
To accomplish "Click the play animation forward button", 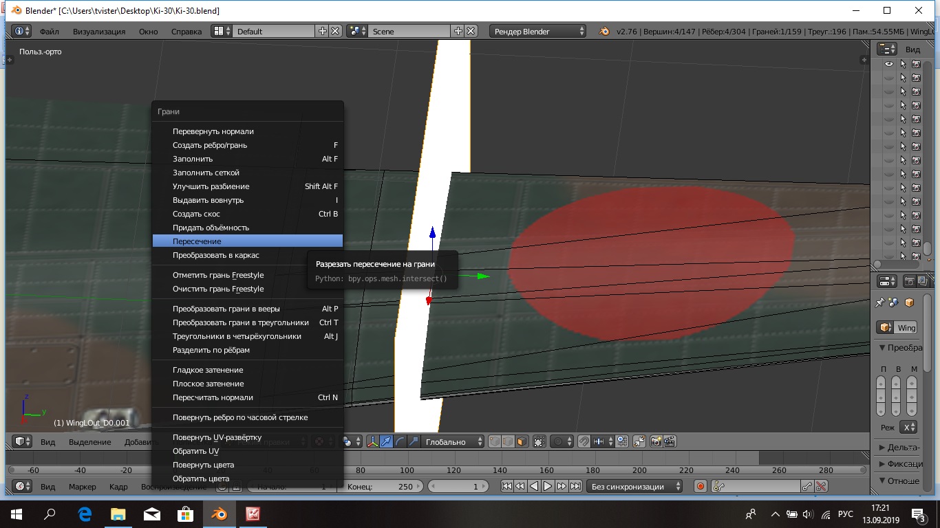I will (548, 486).
